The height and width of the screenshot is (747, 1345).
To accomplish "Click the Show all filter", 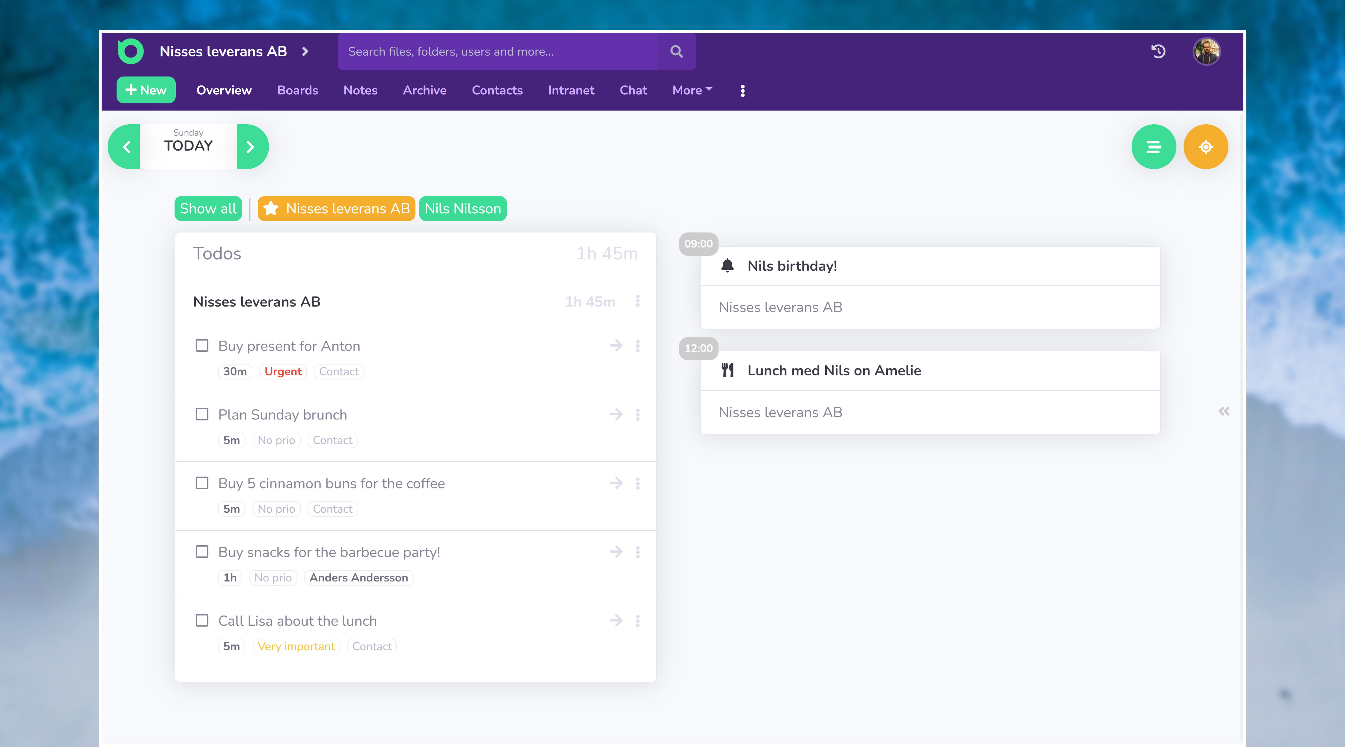I will (208, 209).
